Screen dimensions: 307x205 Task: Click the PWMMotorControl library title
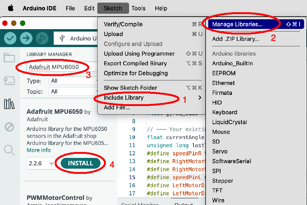55,198
